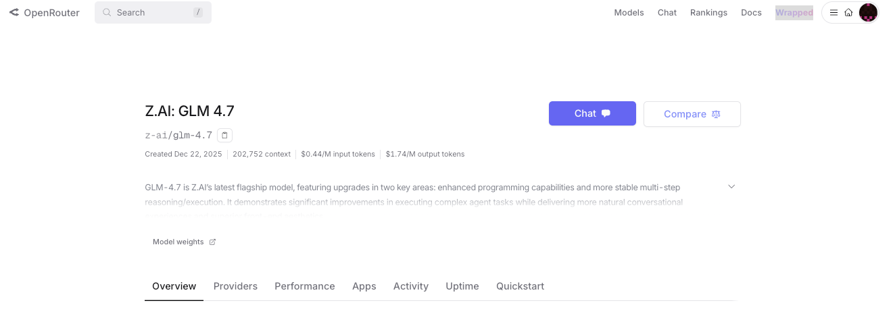Image resolution: width=893 pixels, height=328 pixels.
Task: Switch to the Apps tab
Action: [x=364, y=286]
